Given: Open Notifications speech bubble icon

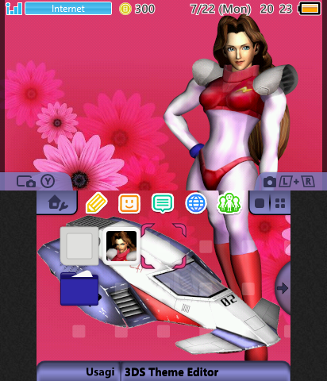Looking at the screenshot, I should pyautogui.click(x=163, y=203).
